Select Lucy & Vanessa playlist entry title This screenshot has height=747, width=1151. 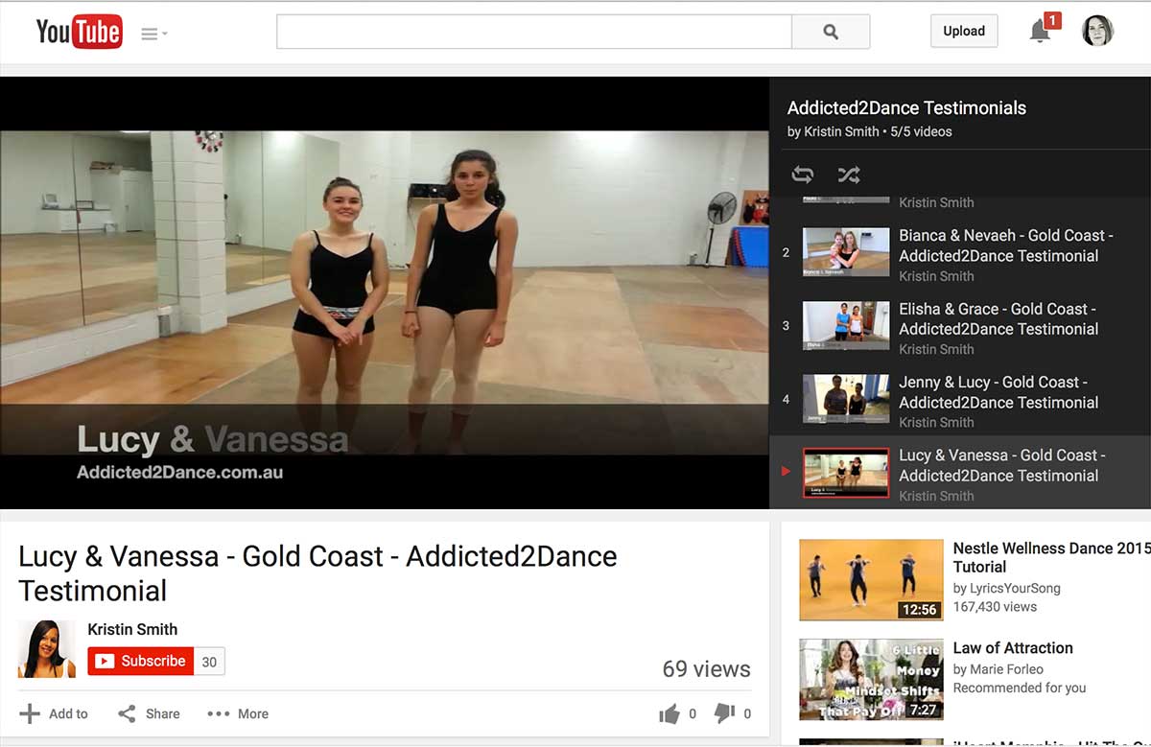[x=1002, y=465]
